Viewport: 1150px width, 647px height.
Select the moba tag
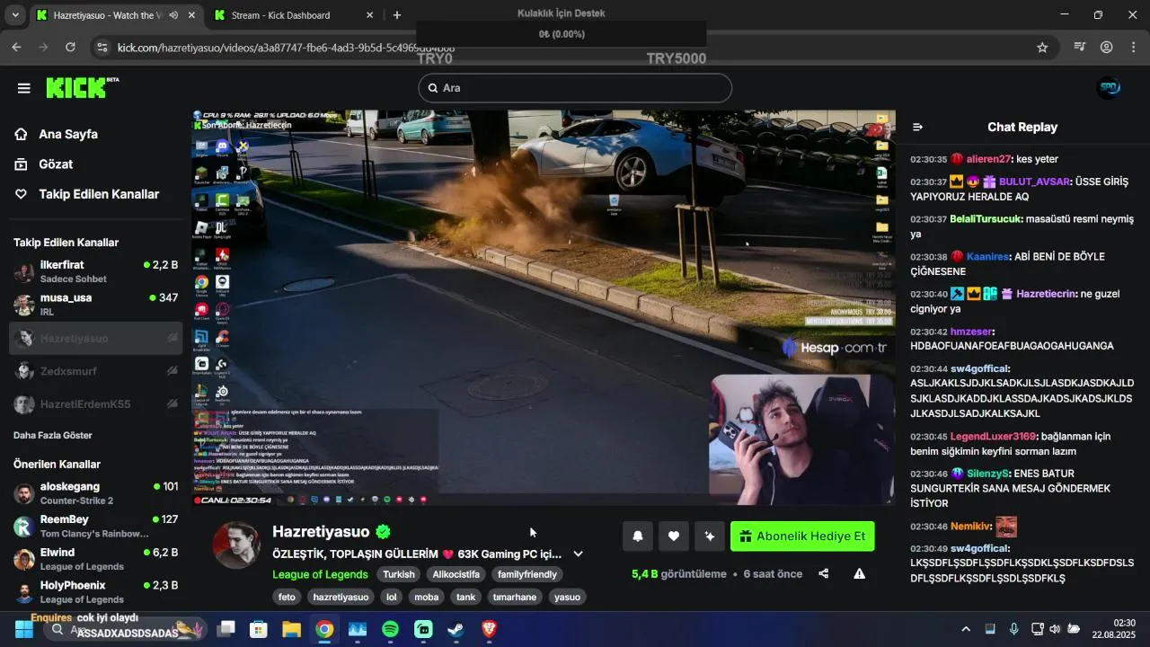click(427, 597)
